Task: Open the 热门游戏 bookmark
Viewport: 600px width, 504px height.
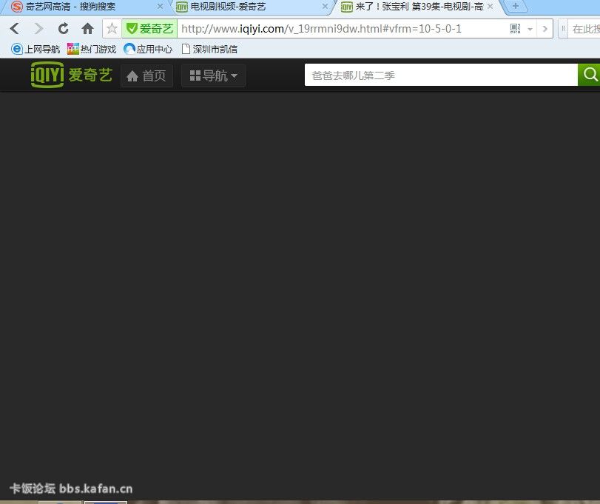Action: 92,50
